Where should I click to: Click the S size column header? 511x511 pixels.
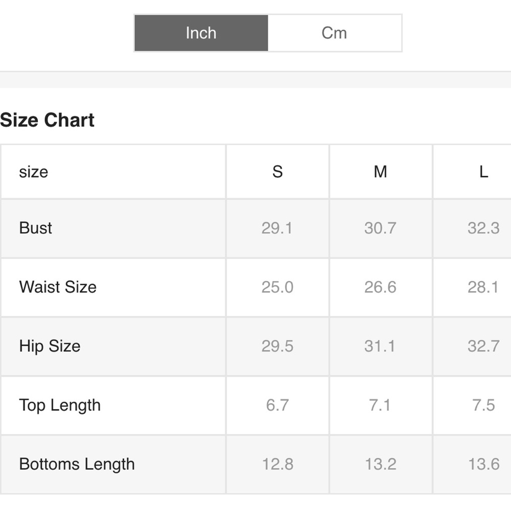[x=277, y=172]
